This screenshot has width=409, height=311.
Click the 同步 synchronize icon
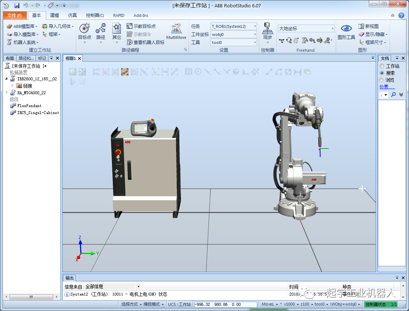coord(268,29)
